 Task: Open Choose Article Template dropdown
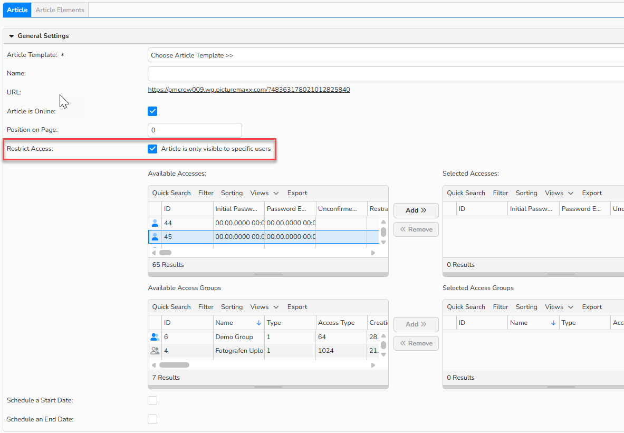[x=386, y=55]
